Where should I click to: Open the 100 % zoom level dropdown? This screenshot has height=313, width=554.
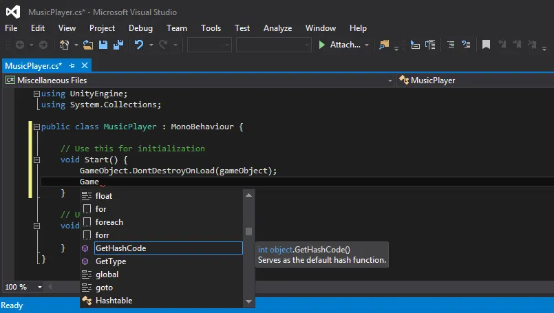coord(40,287)
